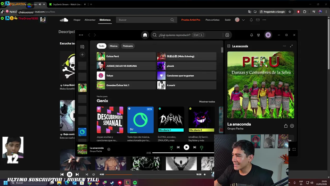Collapse Your Library sidebar icon in Spotify

[82, 47]
